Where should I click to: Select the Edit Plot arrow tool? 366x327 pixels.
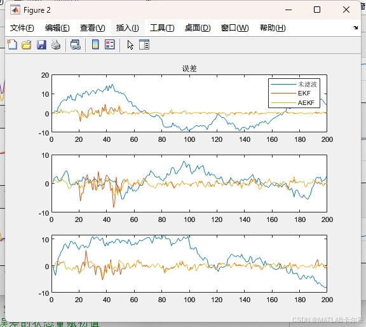coord(130,45)
